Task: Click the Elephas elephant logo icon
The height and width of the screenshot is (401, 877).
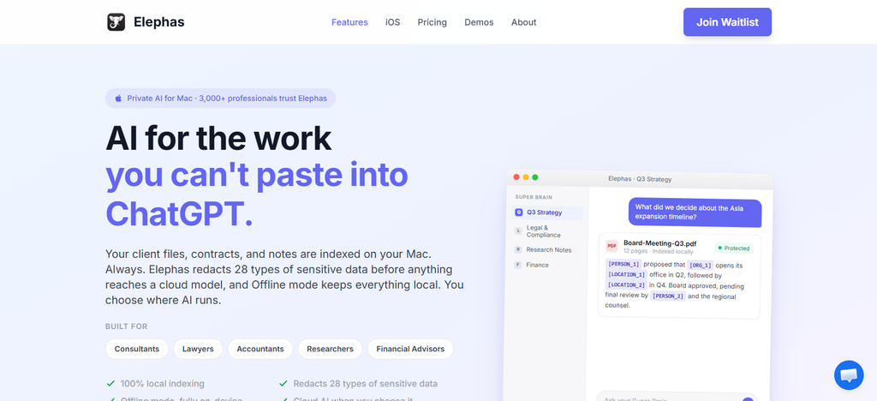Action: [x=116, y=22]
